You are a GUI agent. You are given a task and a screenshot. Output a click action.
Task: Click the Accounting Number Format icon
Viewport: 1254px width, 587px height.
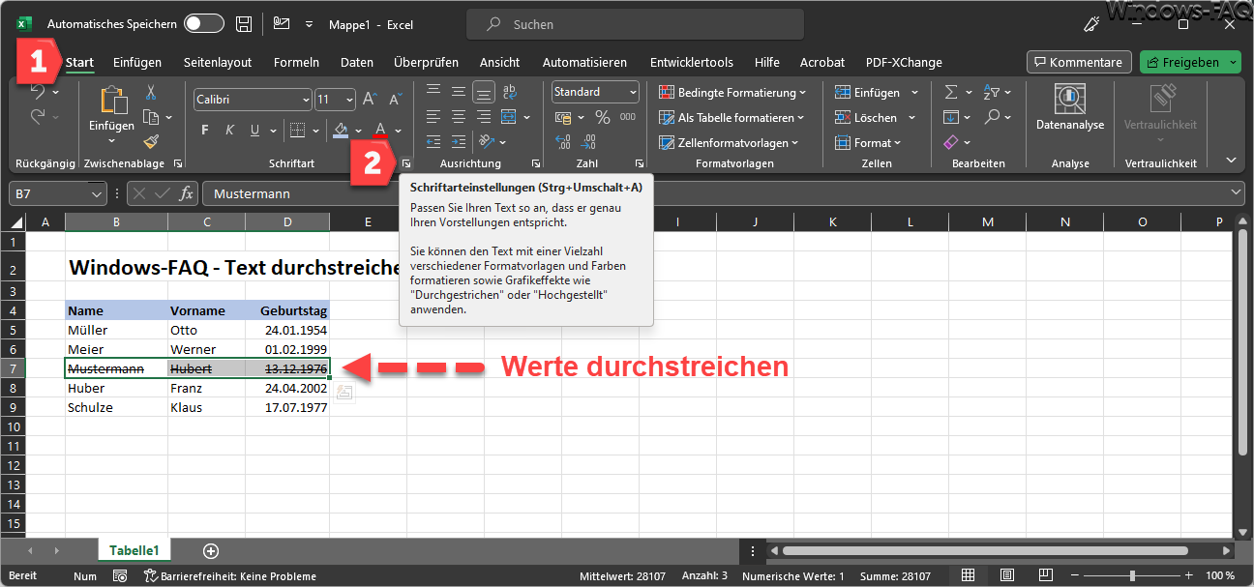[562, 117]
